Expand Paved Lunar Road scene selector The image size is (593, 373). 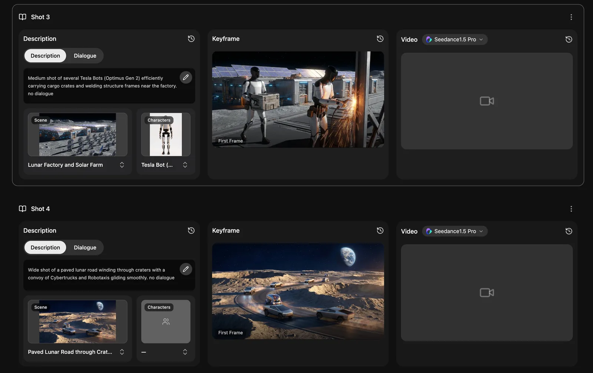coord(122,352)
